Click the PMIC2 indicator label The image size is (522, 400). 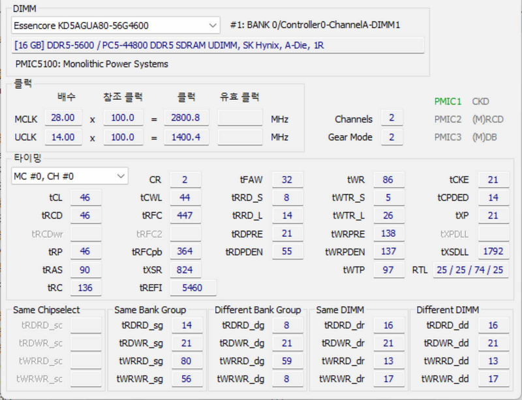(448, 119)
